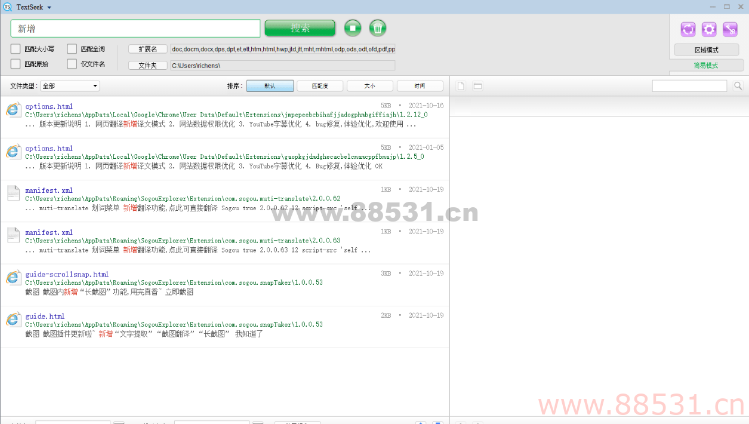
Task: Click the green stop search icon
Action: (352, 28)
